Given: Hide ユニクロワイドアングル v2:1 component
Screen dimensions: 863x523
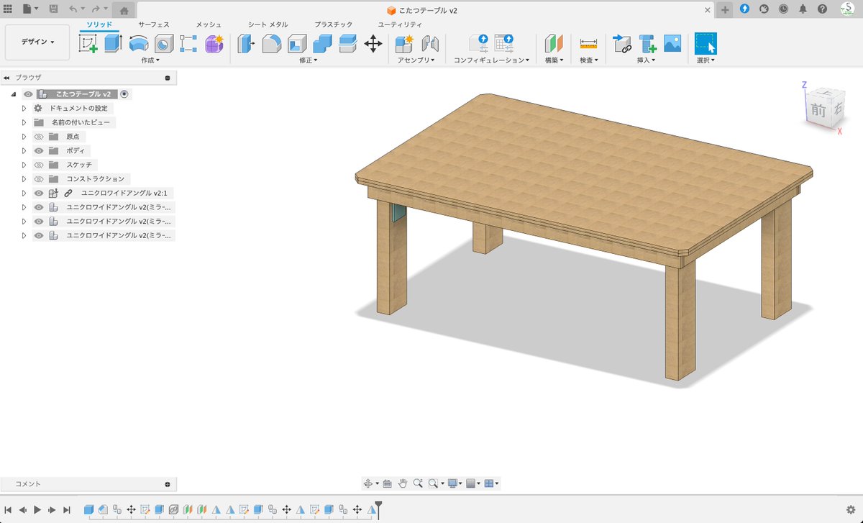Looking at the screenshot, I should point(40,193).
